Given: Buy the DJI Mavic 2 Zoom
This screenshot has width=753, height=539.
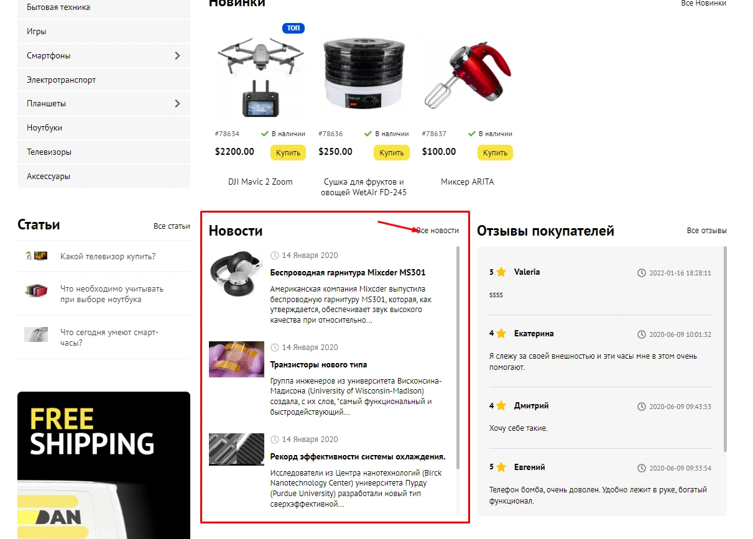Looking at the screenshot, I should [288, 152].
